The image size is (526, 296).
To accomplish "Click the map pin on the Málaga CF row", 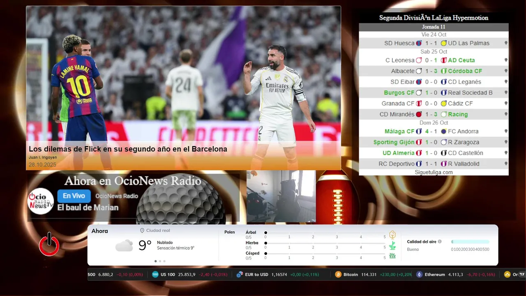I will pyautogui.click(x=506, y=132).
